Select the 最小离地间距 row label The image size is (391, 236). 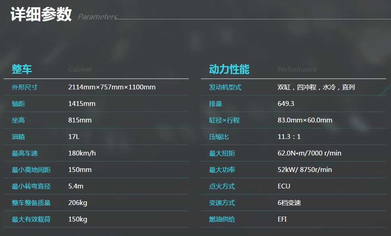[x=31, y=170]
